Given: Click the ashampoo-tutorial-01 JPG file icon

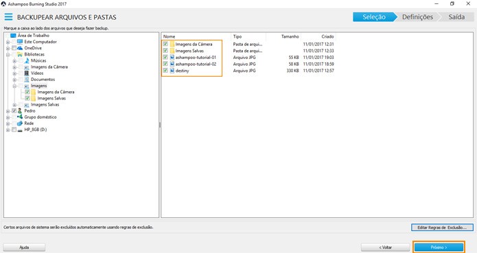Looking at the screenshot, I should tap(172, 58).
